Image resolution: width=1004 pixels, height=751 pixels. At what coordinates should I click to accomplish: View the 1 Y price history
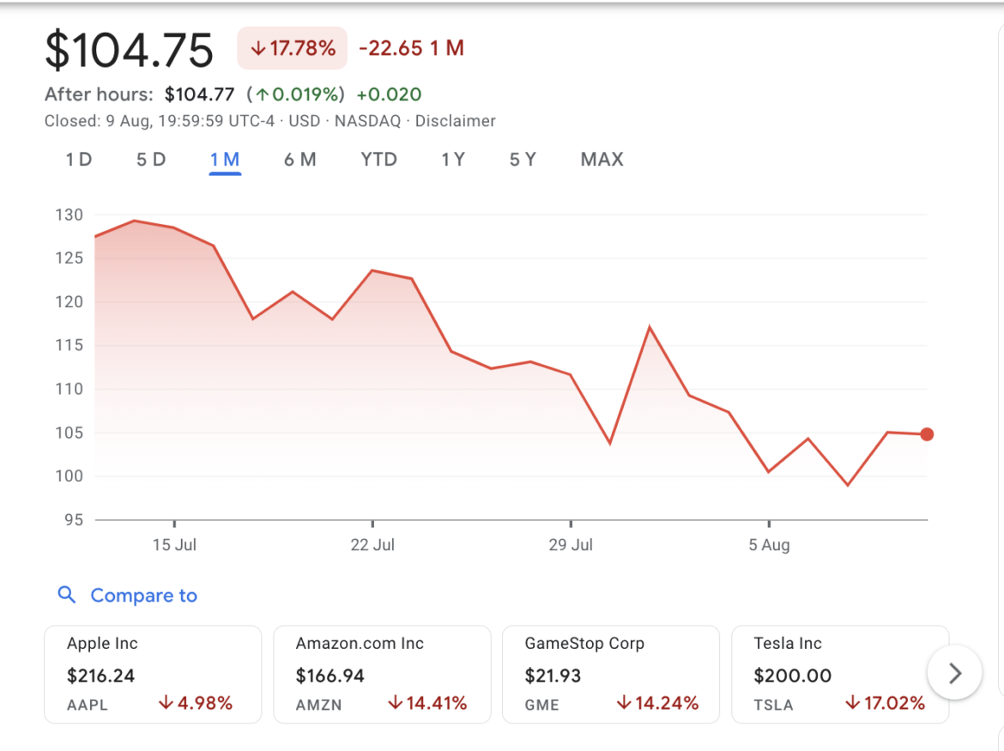click(453, 160)
